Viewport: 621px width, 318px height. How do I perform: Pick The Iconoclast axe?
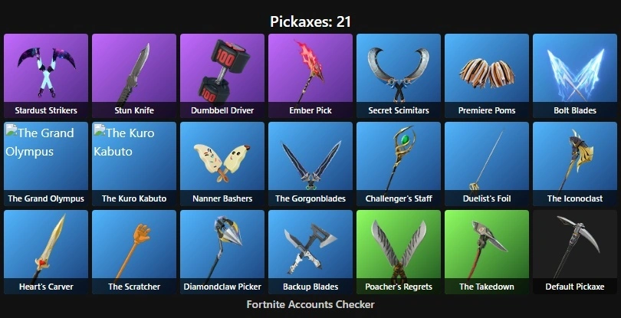click(575, 164)
